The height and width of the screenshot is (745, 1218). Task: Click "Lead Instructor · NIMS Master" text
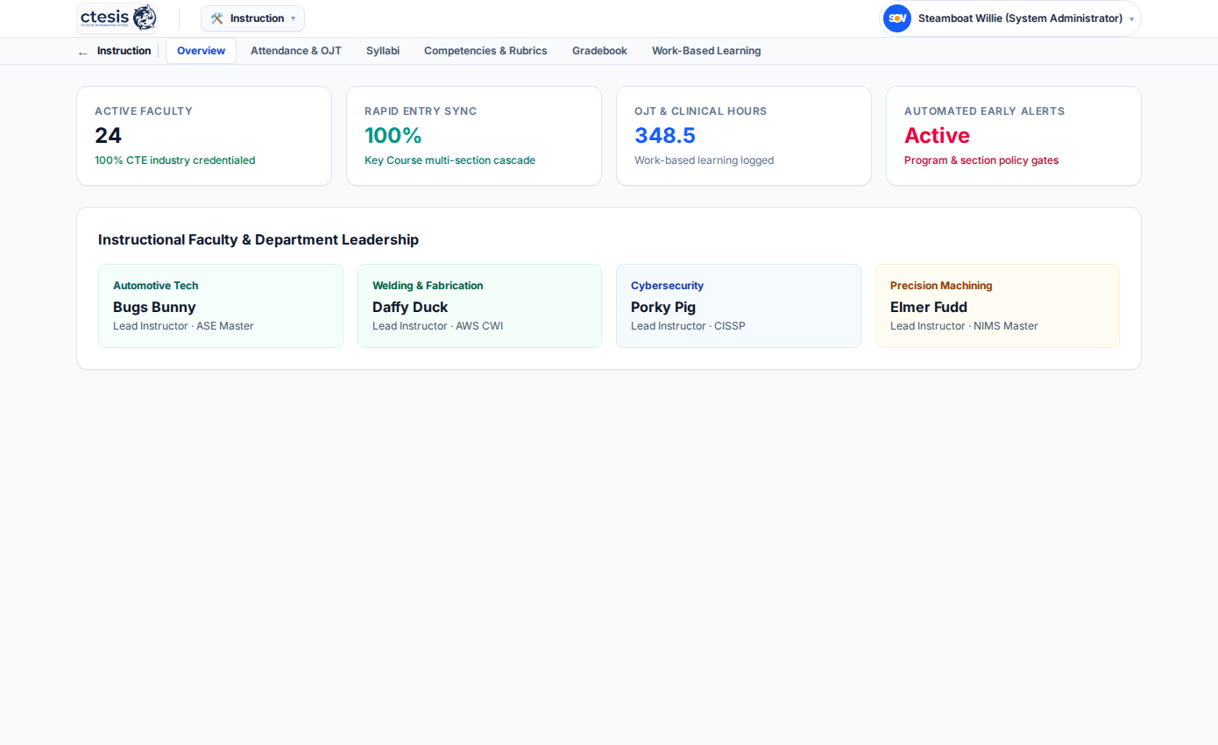(x=964, y=326)
